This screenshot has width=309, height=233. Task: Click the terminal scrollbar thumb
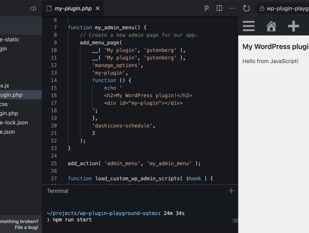pyautogui.click(x=235, y=220)
